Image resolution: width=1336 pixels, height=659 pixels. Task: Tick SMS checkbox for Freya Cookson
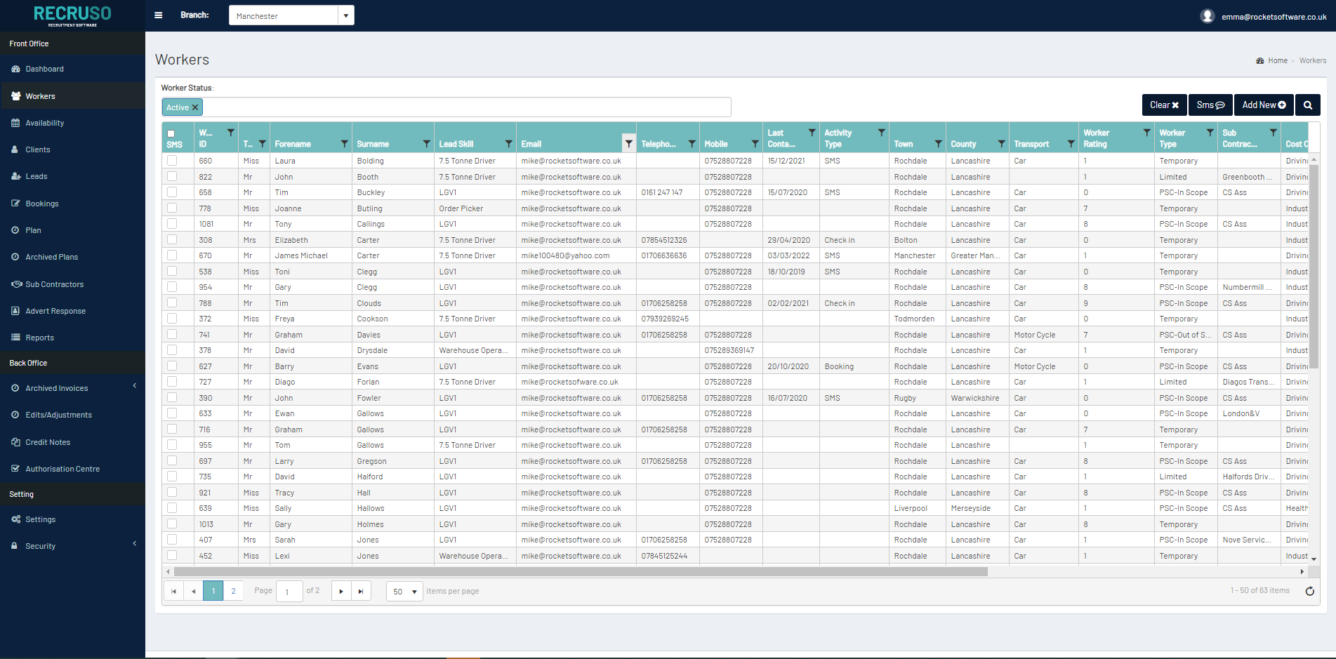[x=172, y=319]
